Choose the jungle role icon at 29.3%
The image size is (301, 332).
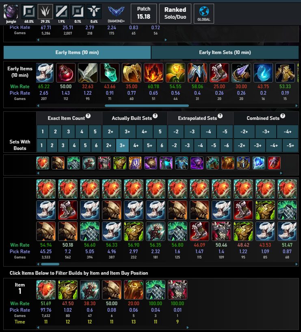pyautogui.click(x=45, y=12)
